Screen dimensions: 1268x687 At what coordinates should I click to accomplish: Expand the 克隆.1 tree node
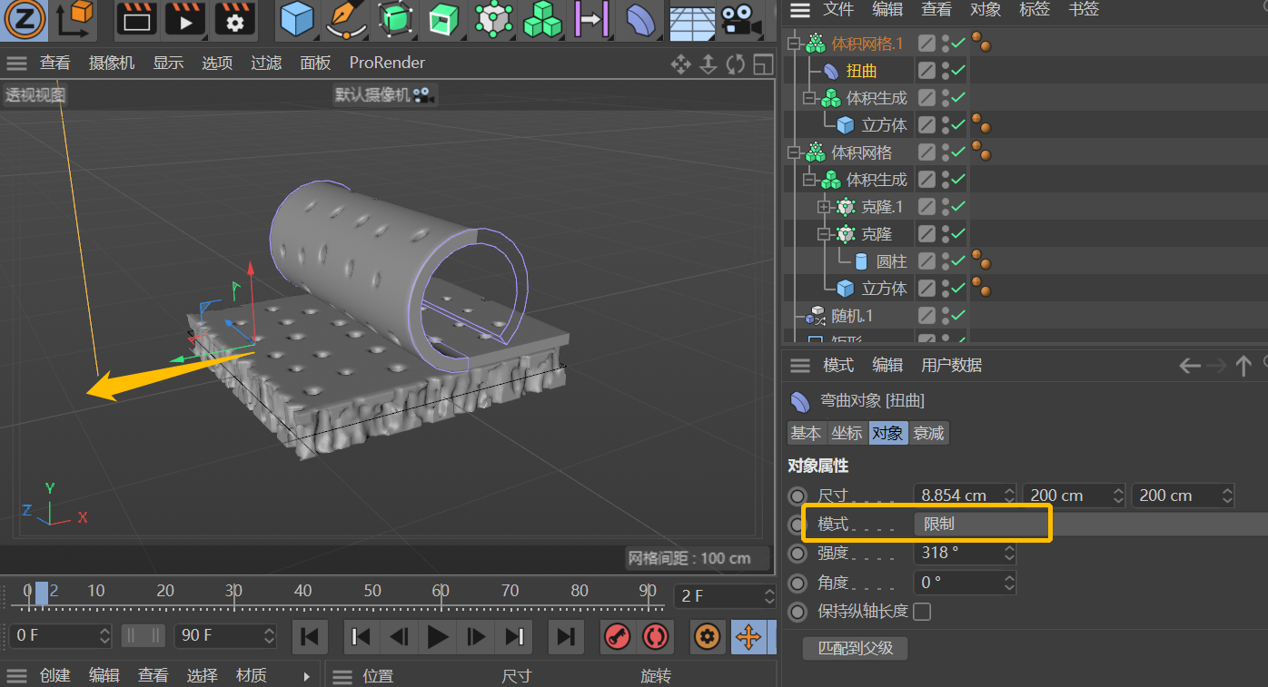tap(824, 207)
